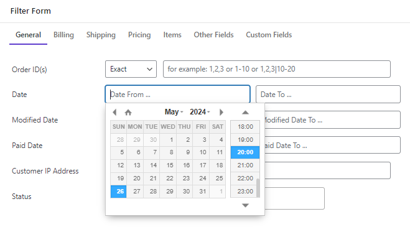Pick May 10 in the calendar

(201, 152)
